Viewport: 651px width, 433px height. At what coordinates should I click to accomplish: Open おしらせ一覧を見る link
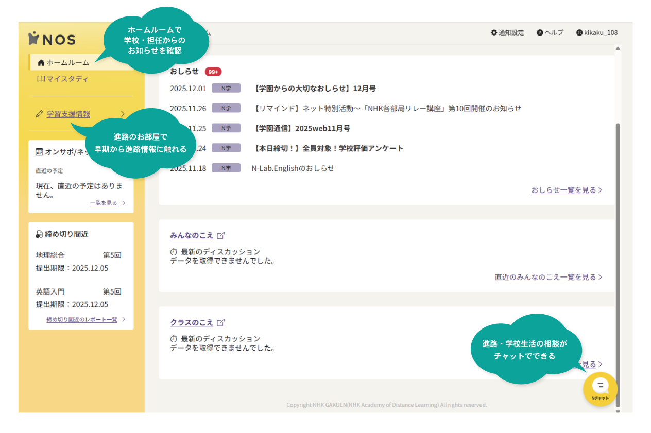coord(563,190)
